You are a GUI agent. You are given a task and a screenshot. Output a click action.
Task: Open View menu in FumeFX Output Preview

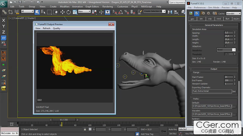[x=38, y=28]
